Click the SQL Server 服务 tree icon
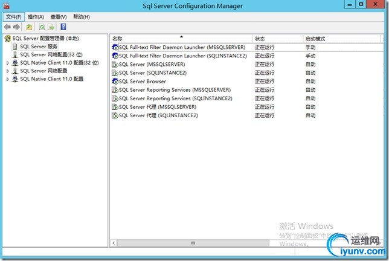This screenshot has height=261, width=389. coord(15,47)
